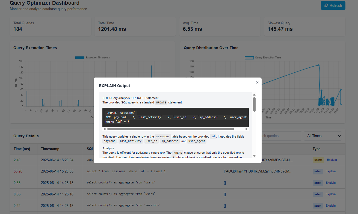Click the vertical scrollbar thumb in modal

point(254,104)
